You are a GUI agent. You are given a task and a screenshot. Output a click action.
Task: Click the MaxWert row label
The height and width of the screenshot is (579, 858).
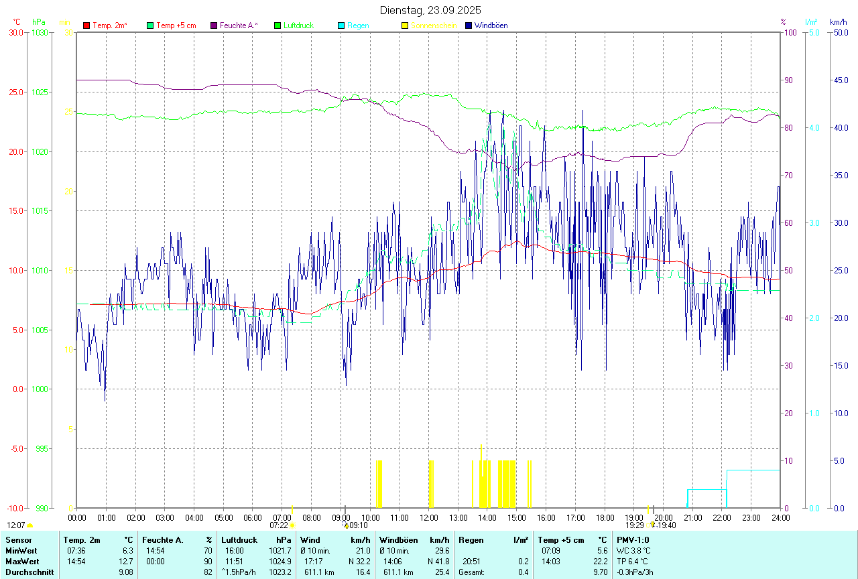coord(21,561)
